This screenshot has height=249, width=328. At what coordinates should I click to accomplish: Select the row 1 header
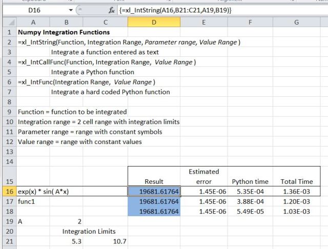(8, 32)
